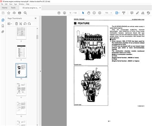Click the Print file icon
Screen dimensions: 152x126
(x=20, y=13)
